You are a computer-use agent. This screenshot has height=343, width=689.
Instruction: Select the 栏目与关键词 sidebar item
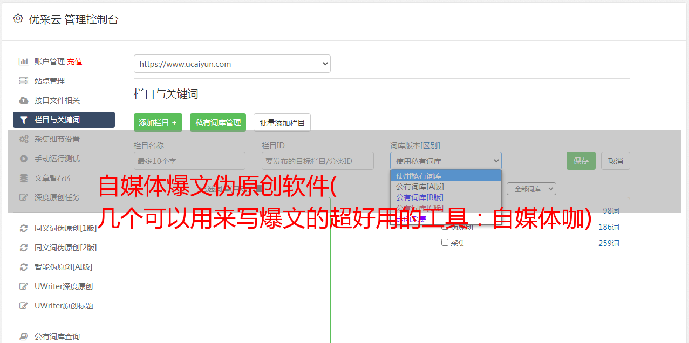coord(64,120)
